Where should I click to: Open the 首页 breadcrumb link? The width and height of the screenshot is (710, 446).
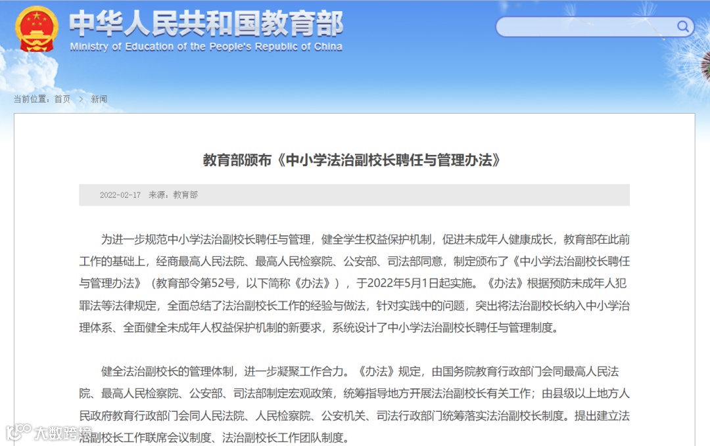(x=62, y=99)
